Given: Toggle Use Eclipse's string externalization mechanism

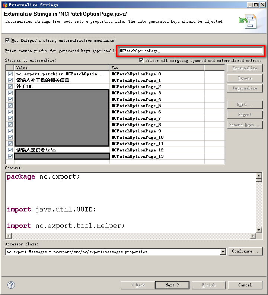Looking at the screenshot, I should [x=7, y=40].
